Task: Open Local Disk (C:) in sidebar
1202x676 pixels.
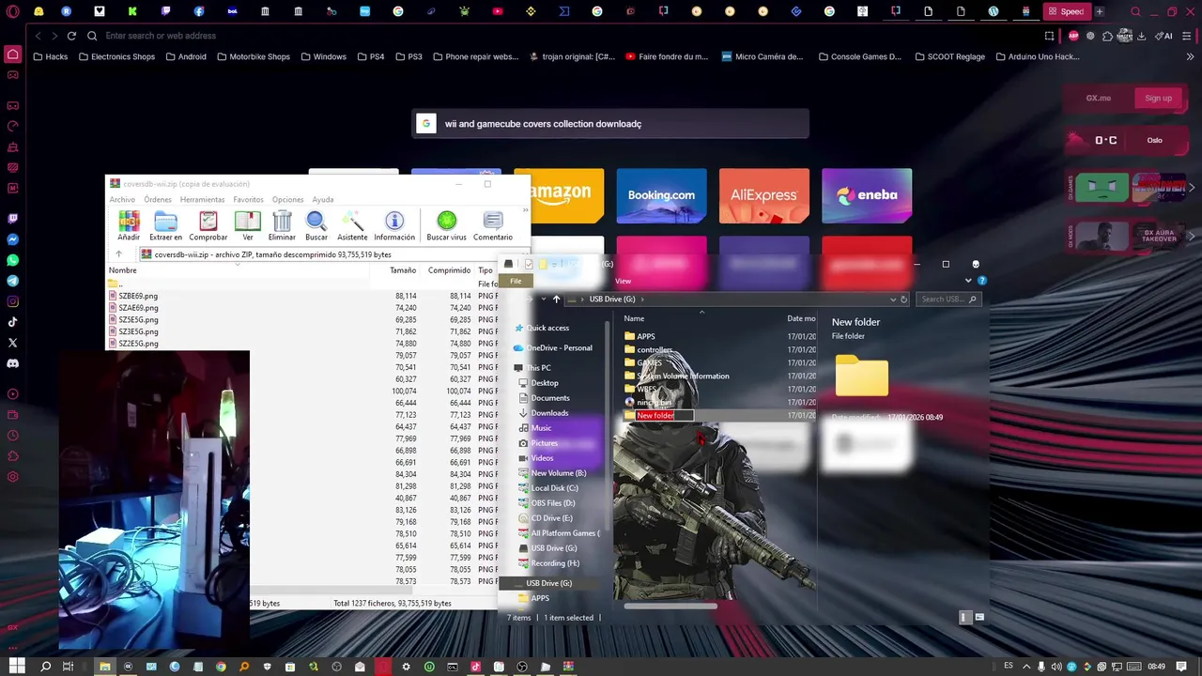Action: pos(547,488)
